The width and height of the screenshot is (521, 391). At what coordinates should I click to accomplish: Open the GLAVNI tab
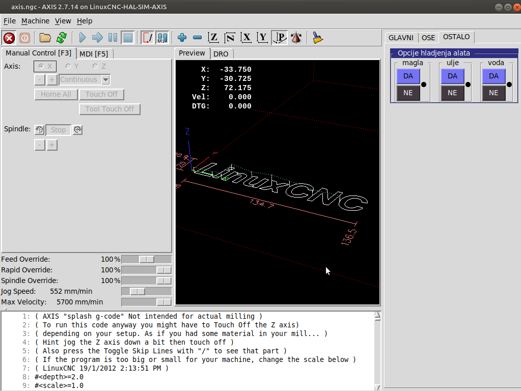point(401,38)
